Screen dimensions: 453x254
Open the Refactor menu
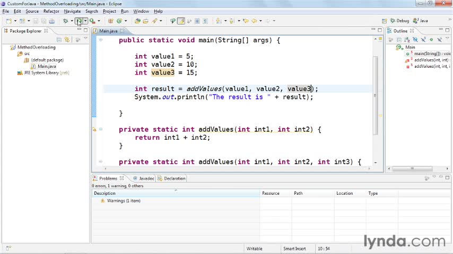[x=51, y=11]
